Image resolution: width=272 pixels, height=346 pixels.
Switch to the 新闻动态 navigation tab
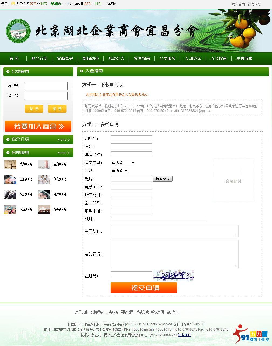point(91,58)
